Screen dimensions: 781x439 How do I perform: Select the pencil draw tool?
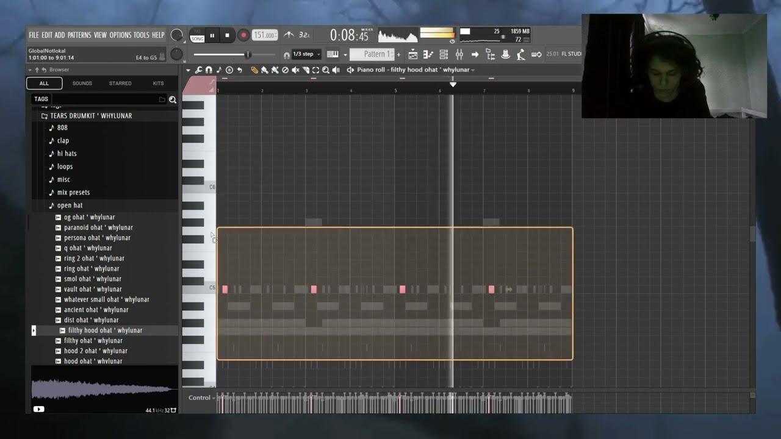[x=254, y=70]
